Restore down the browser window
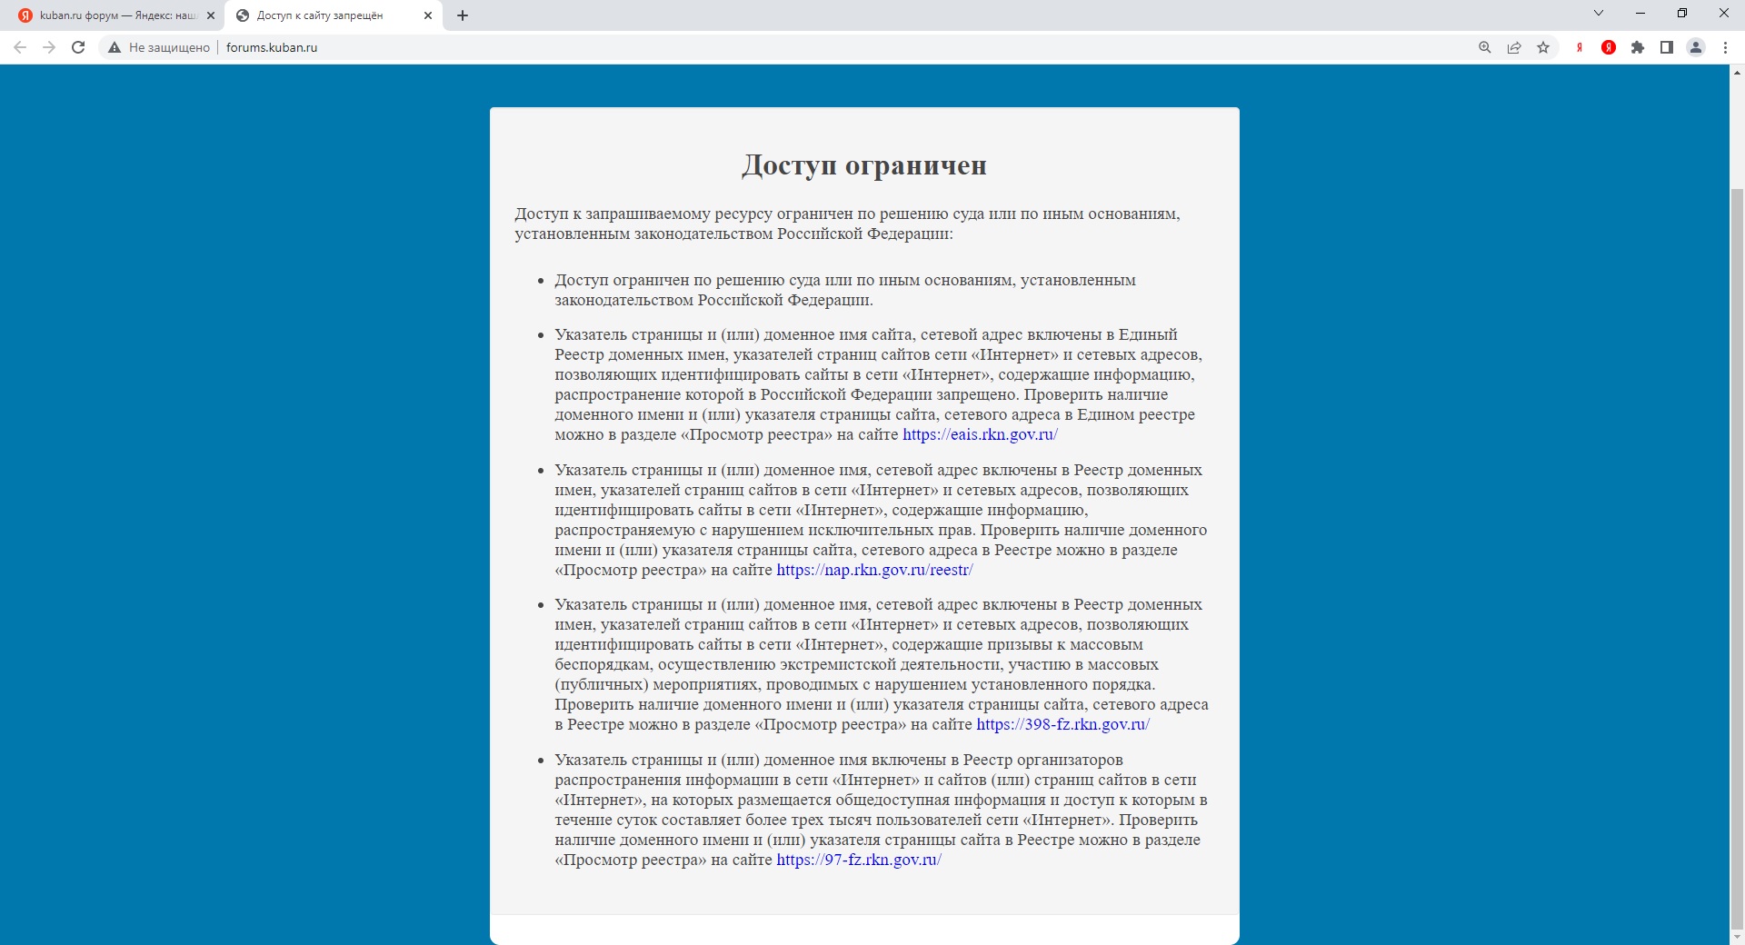The image size is (1745, 945). pyautogui.click(x=1682, y=13)
